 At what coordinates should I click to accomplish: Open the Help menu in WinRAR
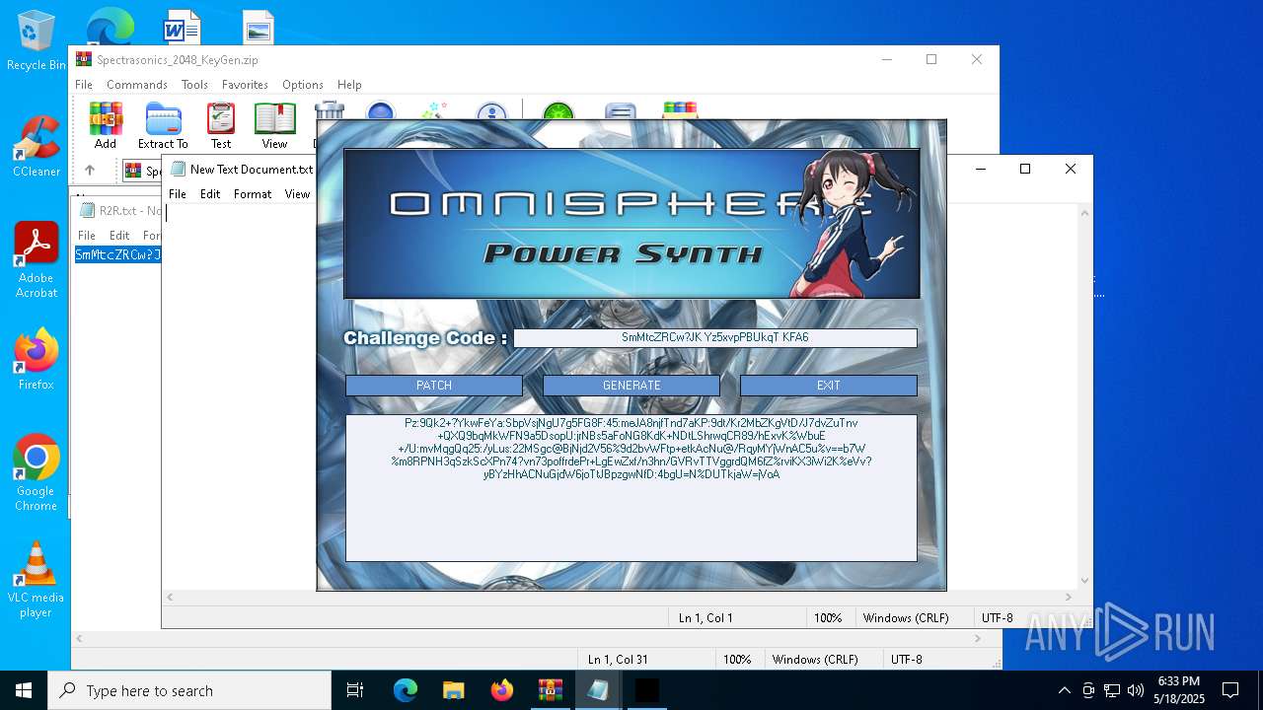point(349,85)
